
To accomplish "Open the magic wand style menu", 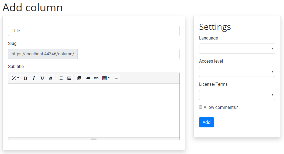I will [x=15, y=78].
